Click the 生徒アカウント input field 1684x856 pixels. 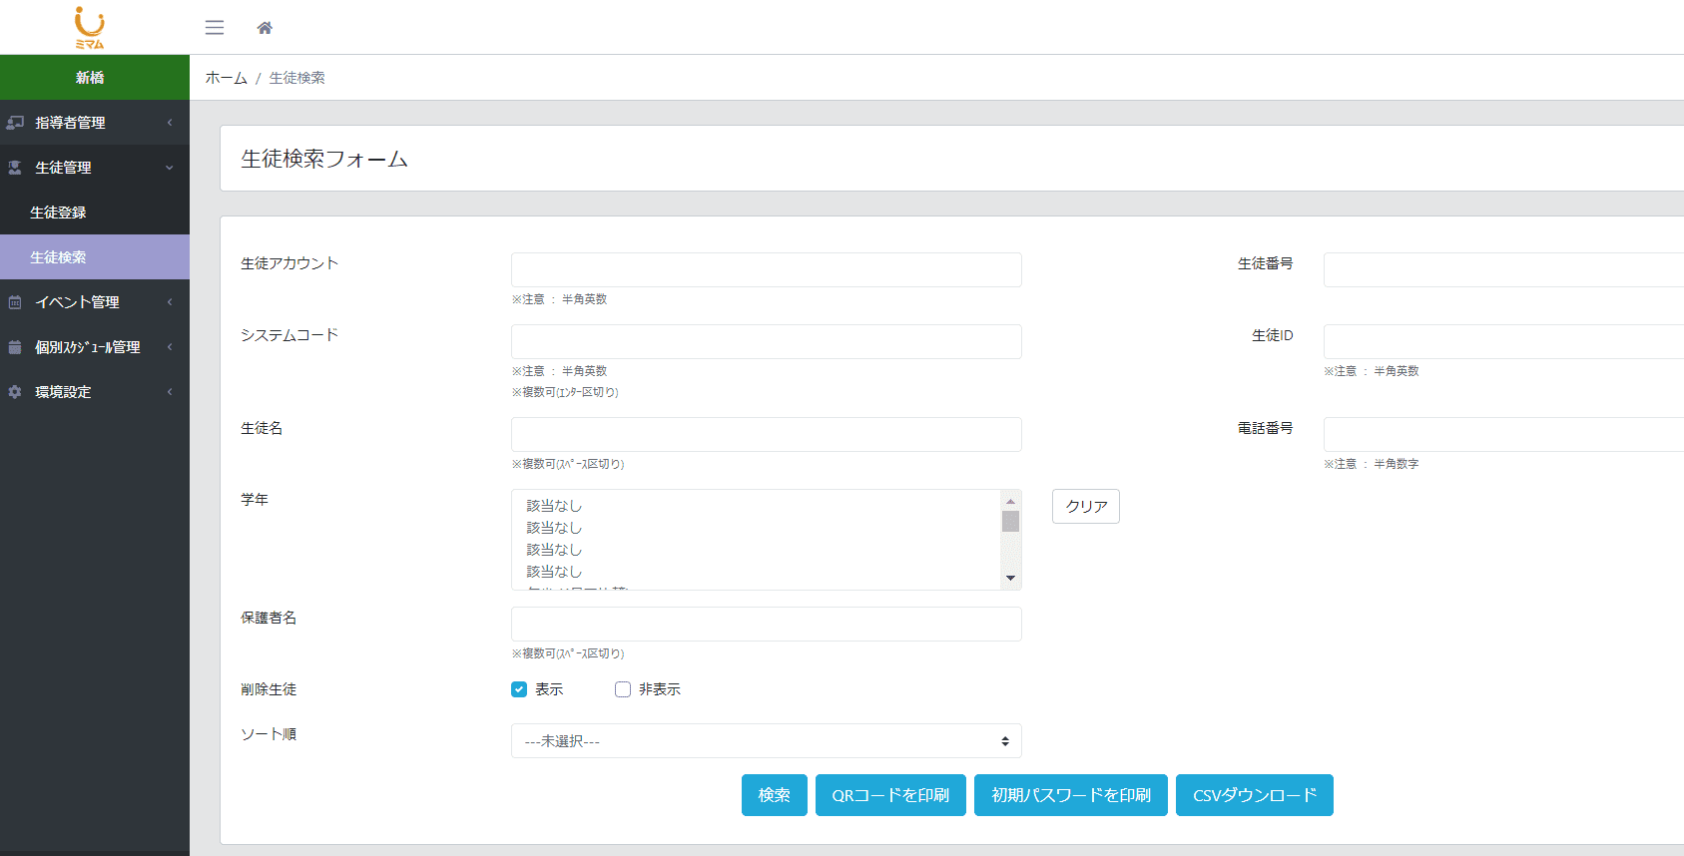point(766,270)
